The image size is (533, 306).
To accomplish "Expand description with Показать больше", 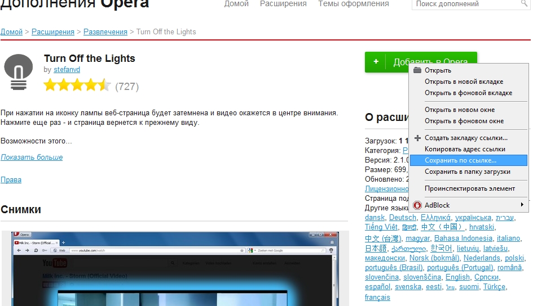I will [32, 157].
